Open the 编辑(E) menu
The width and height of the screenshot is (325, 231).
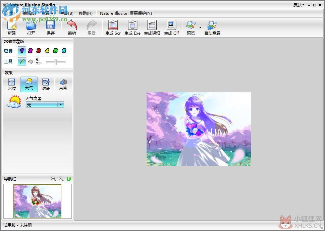tap(29, 13)
